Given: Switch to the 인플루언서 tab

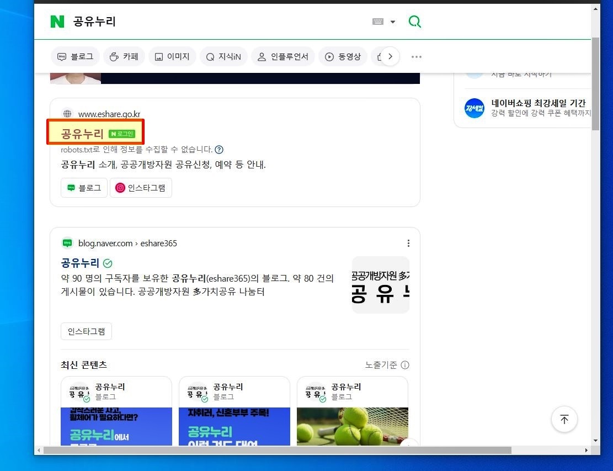Looking at the screenshot, I should [x=283, y=57].
